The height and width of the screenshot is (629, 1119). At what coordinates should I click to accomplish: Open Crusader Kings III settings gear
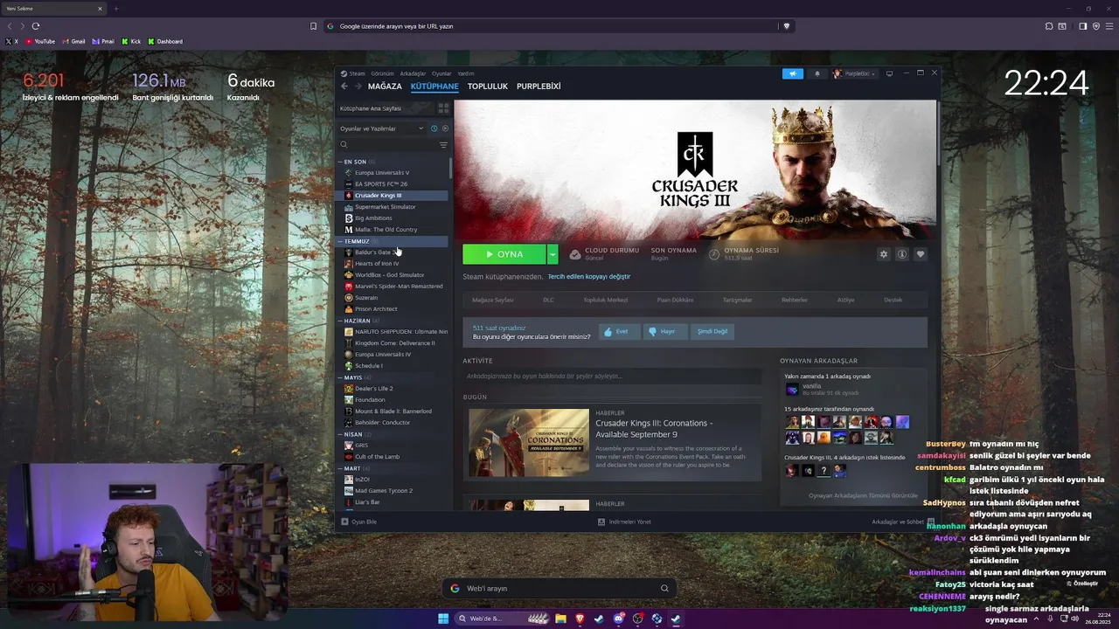[x=884, y=254]
